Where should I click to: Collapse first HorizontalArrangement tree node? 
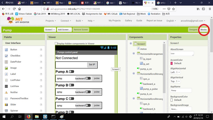tap(134, 54)
